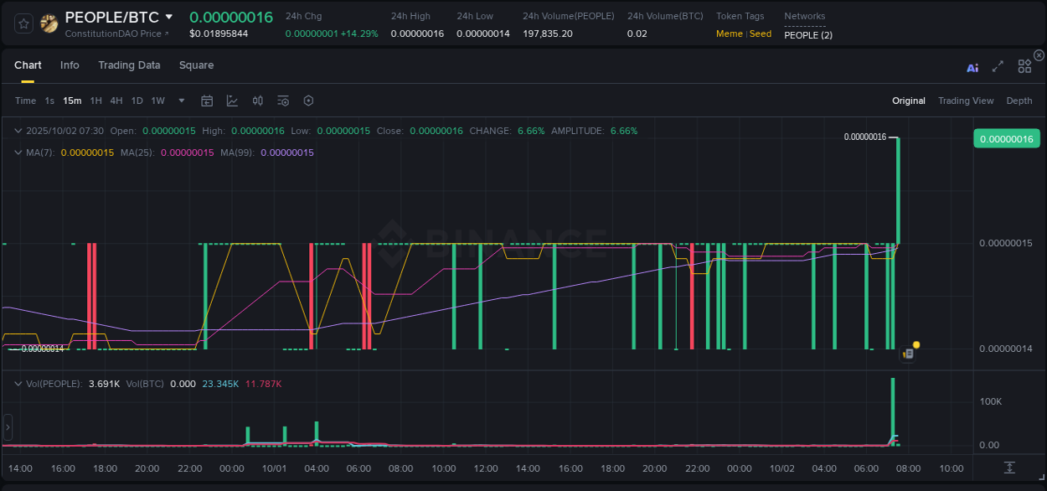1047x491 pixels.
Task: Open the Info tab
Action: [x=70, y=65]
